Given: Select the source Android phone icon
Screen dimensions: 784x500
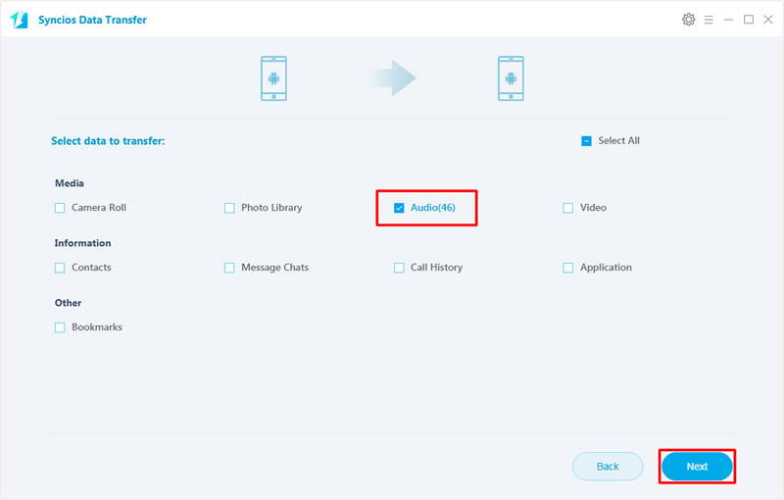Looking at the screenshot, I should click(273, 78).
